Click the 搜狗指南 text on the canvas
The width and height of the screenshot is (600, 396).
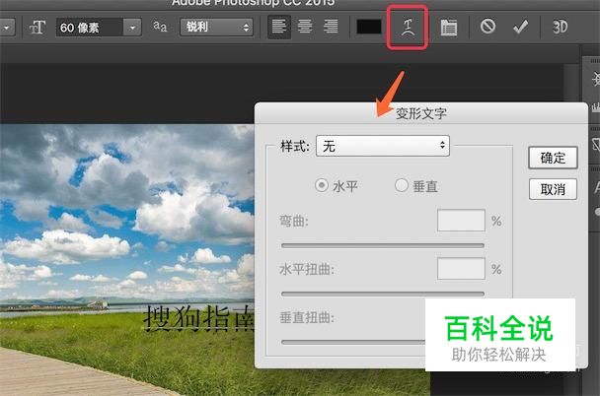pyautogui.click(x=198, y=318)
